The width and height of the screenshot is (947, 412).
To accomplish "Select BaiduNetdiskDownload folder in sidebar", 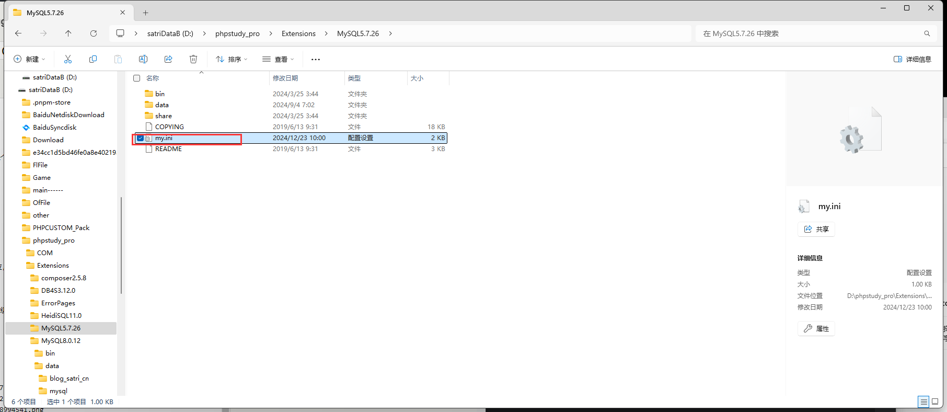I will click(x=68, y=115).
